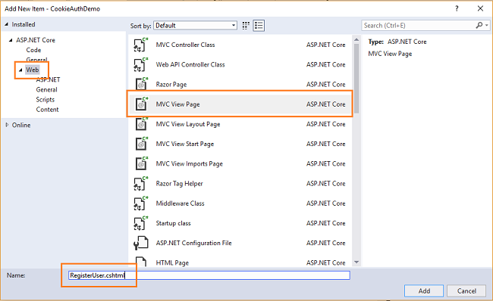Screen dimensions: 493x301
Task: Switch to list view layout
Action: point(259,26)
